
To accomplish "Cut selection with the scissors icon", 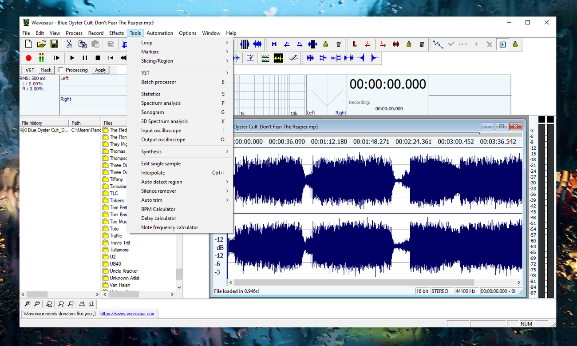I will (x=69, y=44).
